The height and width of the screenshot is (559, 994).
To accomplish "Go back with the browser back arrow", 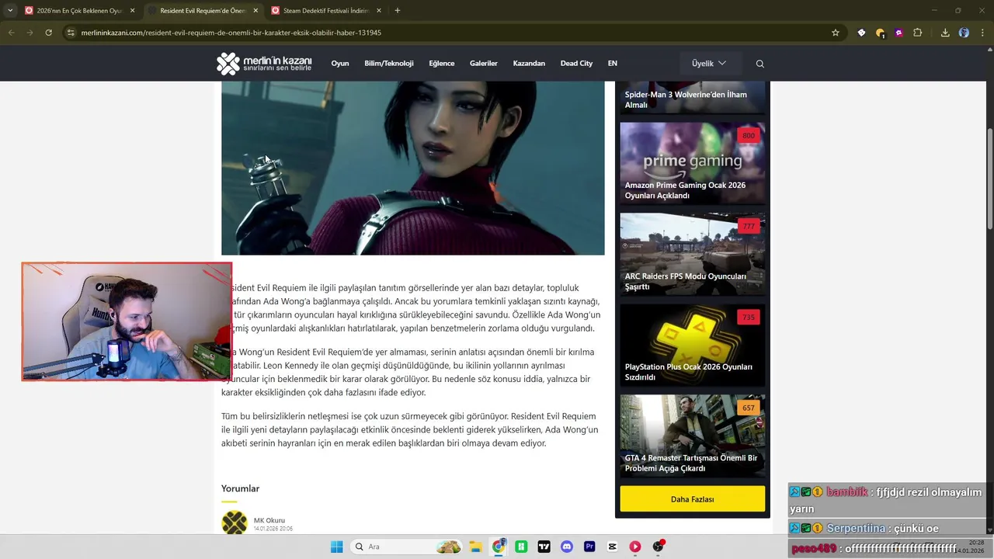I will (x=11, y=33).
